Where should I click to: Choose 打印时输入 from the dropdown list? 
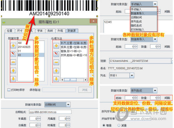[144, 29]
